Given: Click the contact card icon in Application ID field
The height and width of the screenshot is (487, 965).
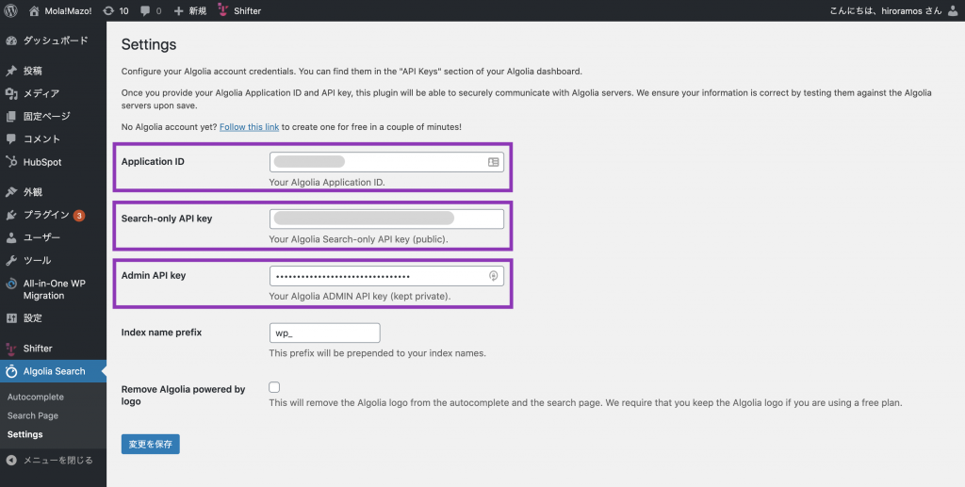Looking at the screenshot, I should [x=493, y=162].
